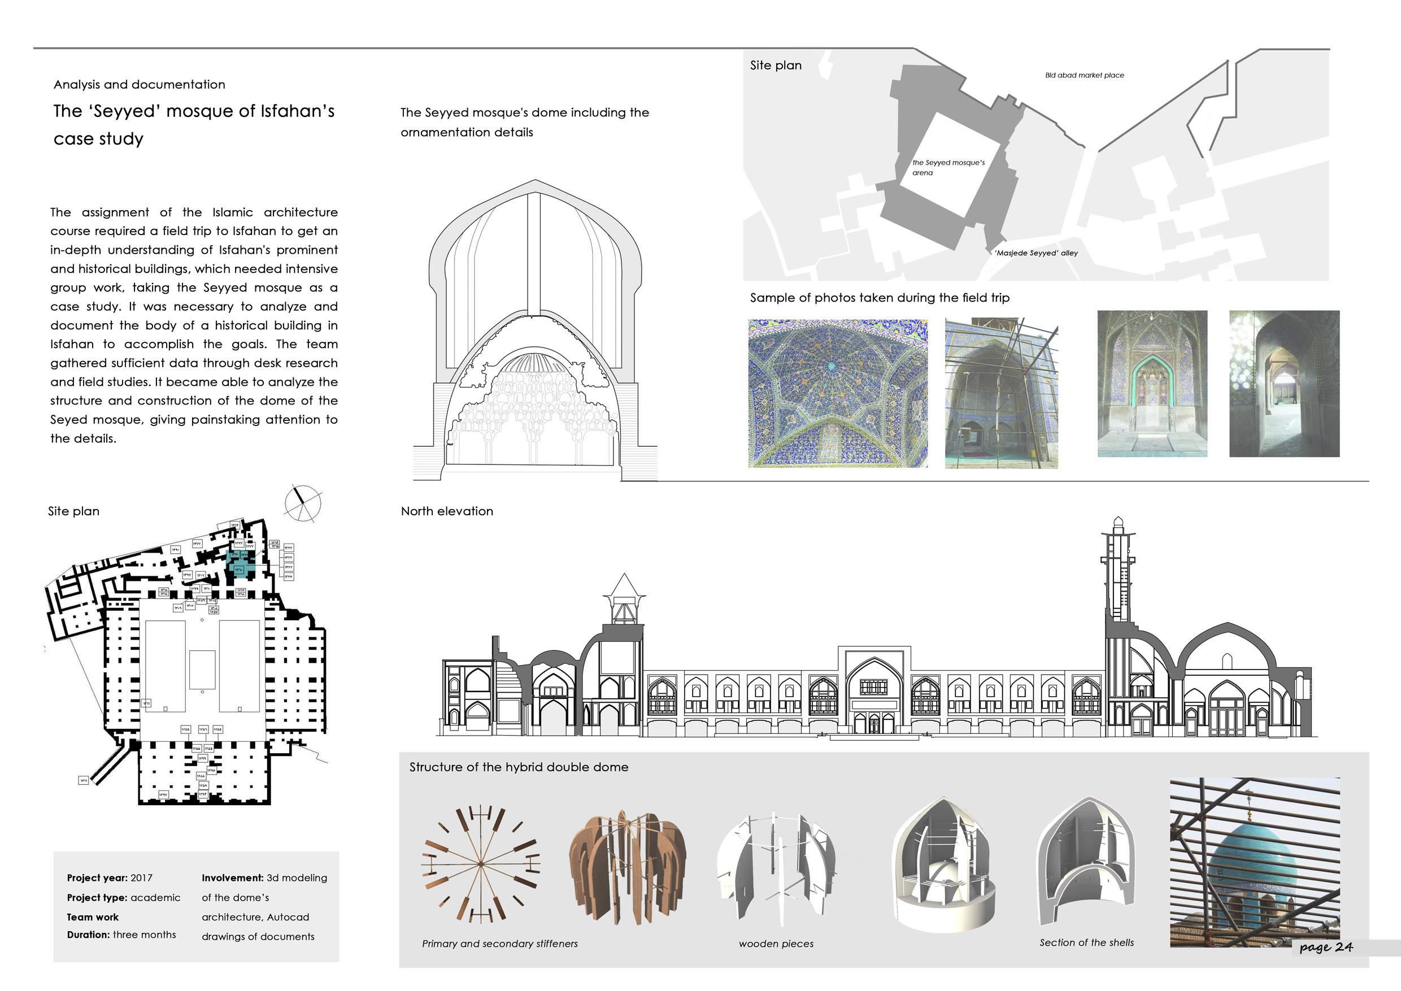Open the blue tiled ceiling photo
Image resolution: width=1401 pixels, height=991 pixels.
coord(838,393)
